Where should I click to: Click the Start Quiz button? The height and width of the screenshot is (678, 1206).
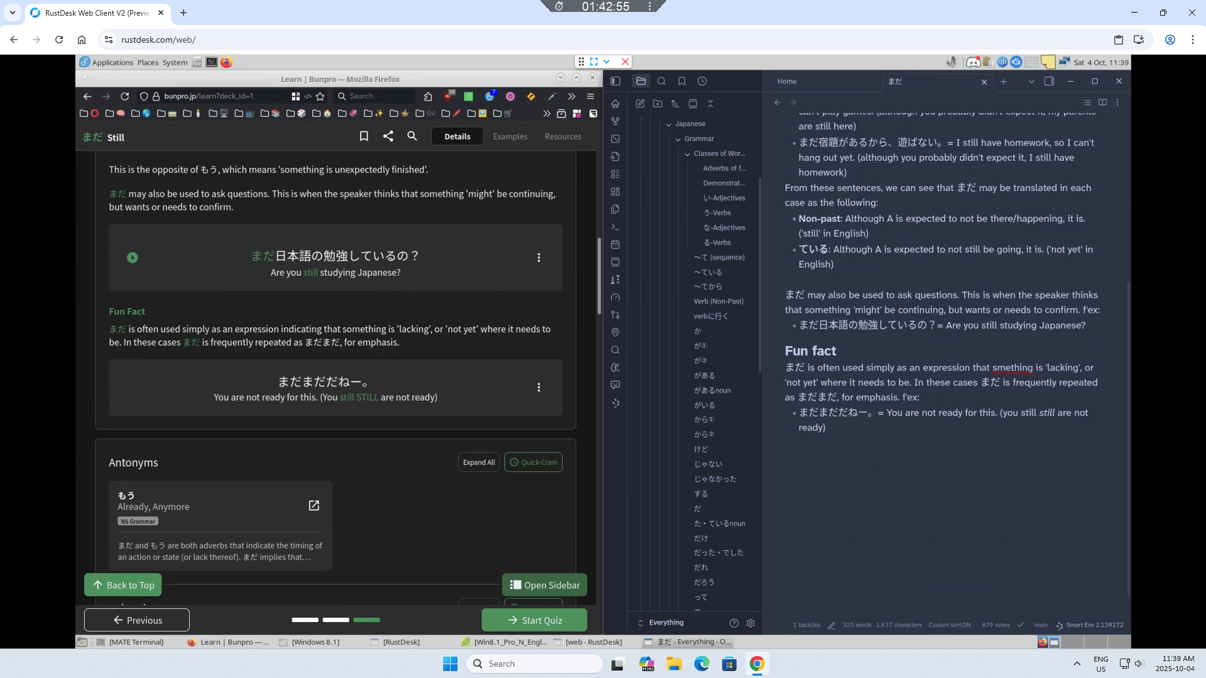point(534,620)
